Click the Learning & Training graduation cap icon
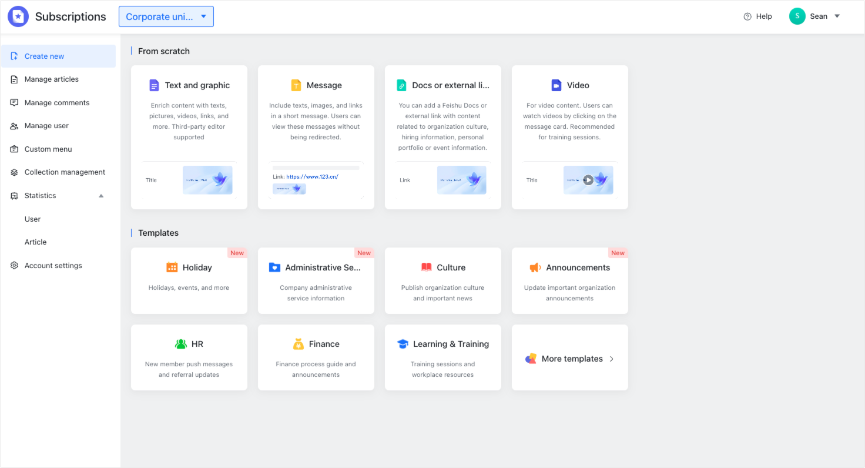The height and width of the screenshot is (468, 865). coord(403,344)
